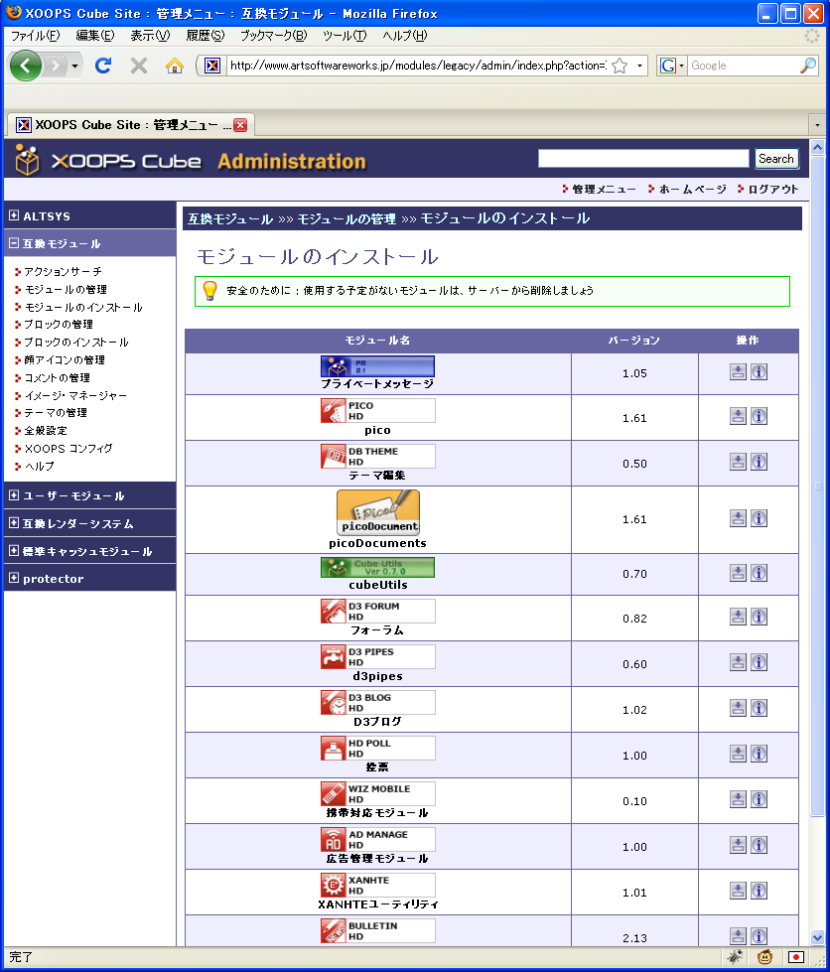Click the XOOPS admin search input field
This screenshot has width=830, height=972.
tap(642, 159)
